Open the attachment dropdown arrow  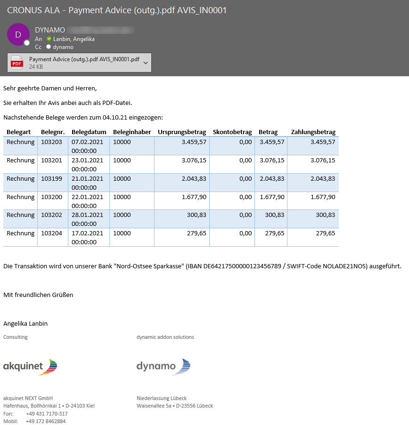click(146, 63)
